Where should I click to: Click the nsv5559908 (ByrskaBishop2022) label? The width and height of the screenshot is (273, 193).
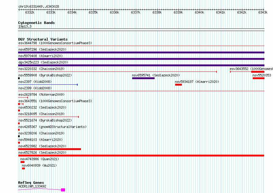(45, 75)
